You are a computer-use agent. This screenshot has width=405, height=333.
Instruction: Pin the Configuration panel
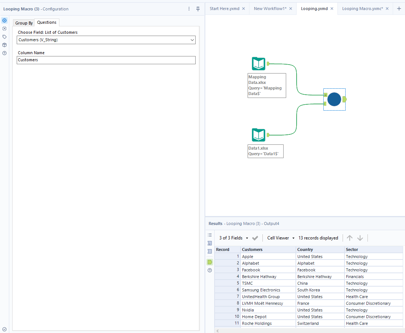(198, 9)
